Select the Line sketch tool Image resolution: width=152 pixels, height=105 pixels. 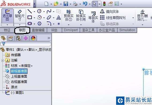click(x=30, y=11)
